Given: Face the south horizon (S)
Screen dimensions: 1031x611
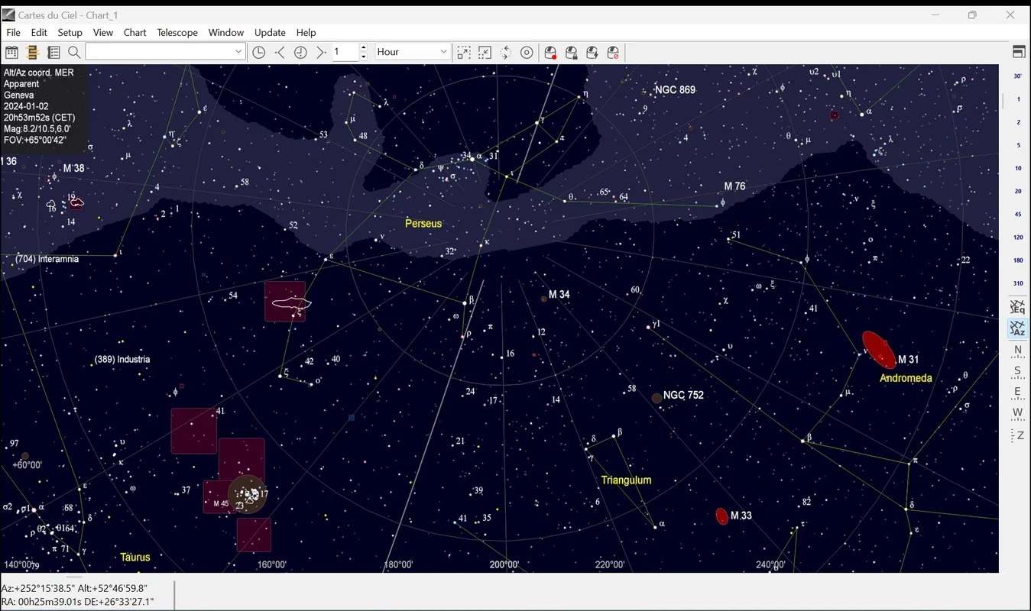Looking at the screenshot, I should (x=1017, y=372).
